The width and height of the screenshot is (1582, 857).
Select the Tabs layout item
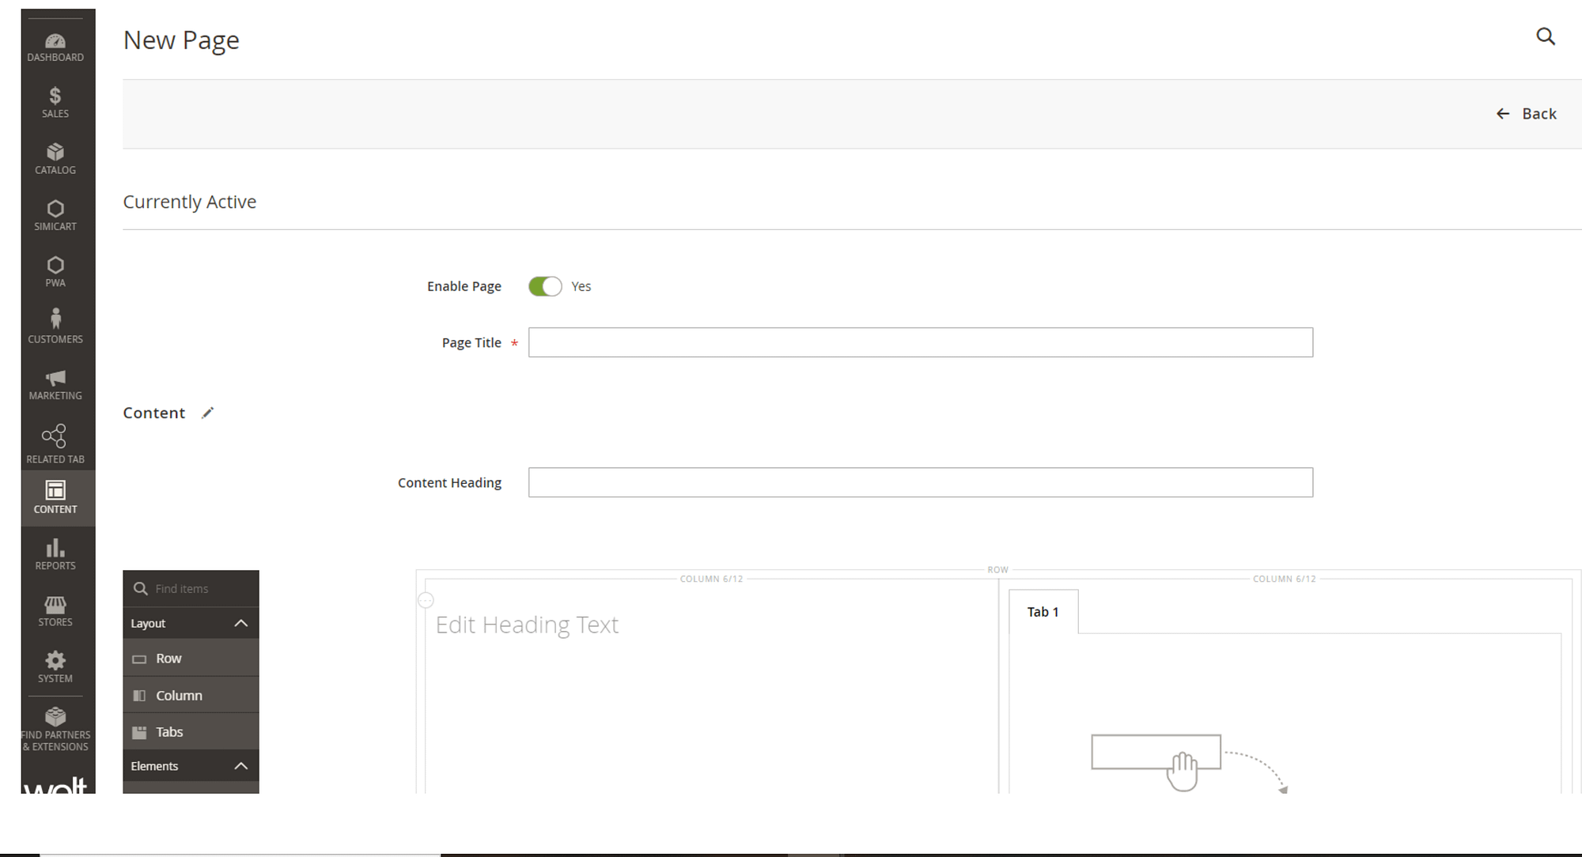point(191,732)
